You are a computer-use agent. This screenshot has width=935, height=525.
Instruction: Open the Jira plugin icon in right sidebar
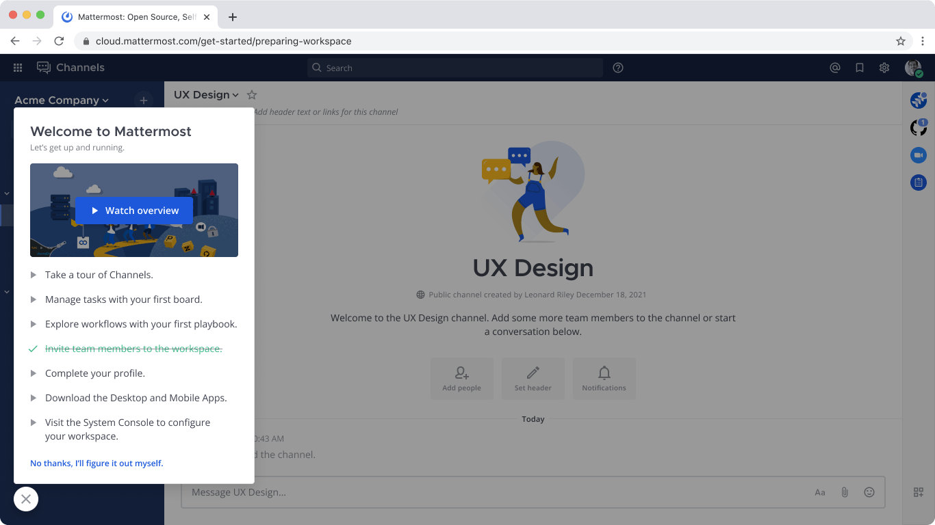click(x=919, y=100)
